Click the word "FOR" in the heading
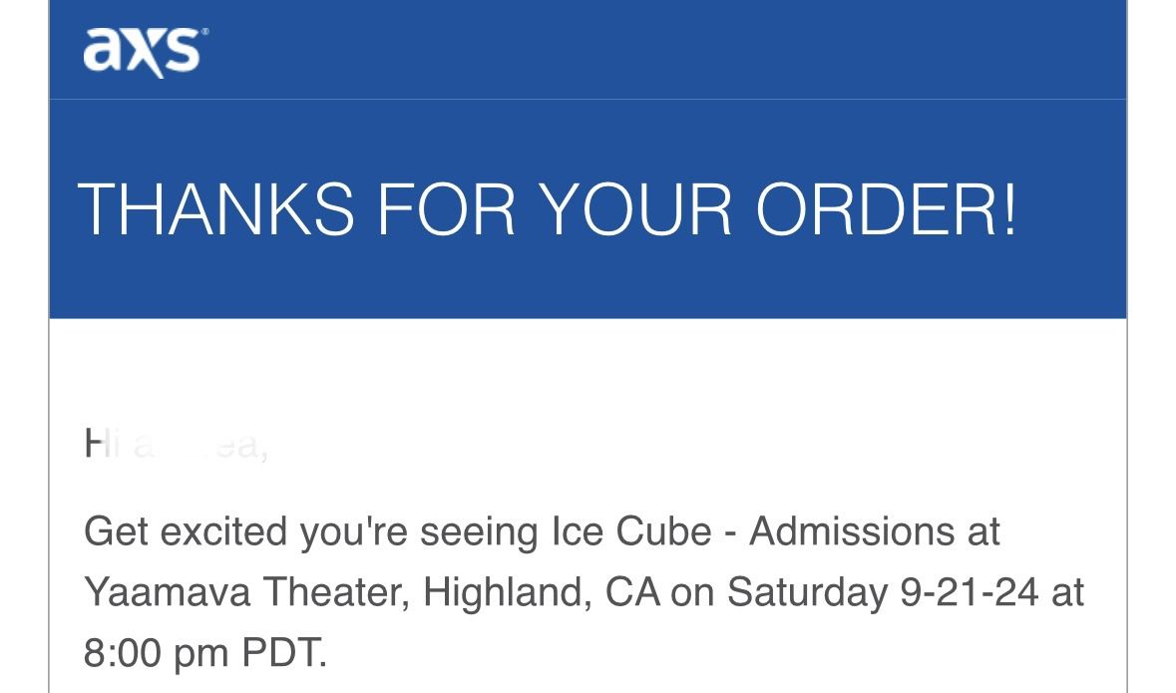The image size is (1176, 693). point(447,208)
